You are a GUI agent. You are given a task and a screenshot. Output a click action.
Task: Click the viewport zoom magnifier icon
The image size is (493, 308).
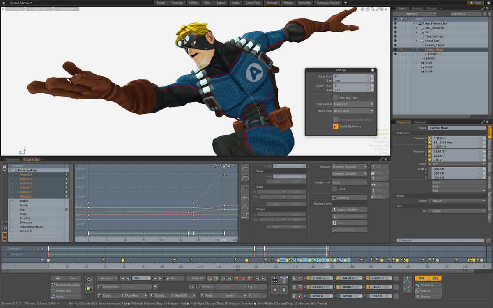tap(373, 9)
